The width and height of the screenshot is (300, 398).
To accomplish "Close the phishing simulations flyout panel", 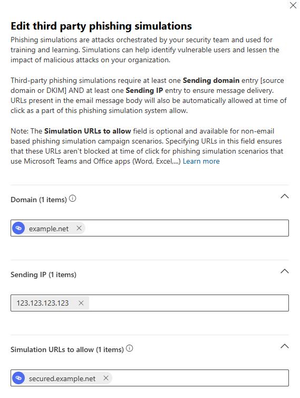I will (x=293, y=5).
